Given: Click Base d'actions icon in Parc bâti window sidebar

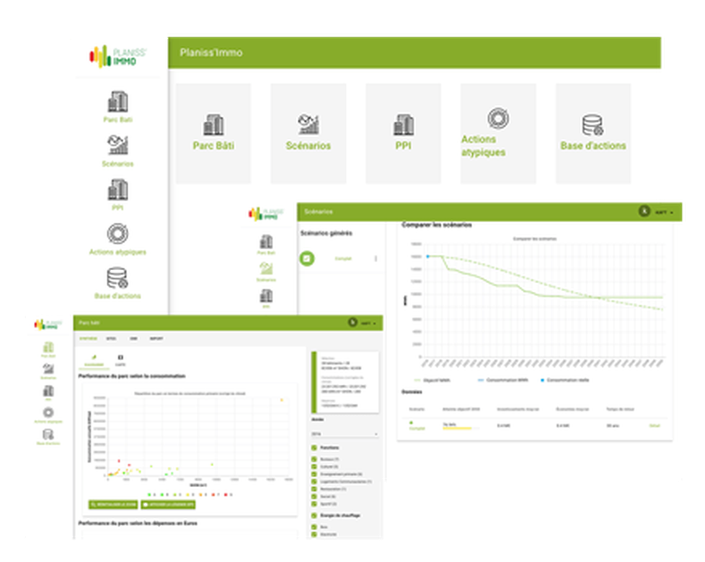Looking at the screenshot, I should coord(48,434).
